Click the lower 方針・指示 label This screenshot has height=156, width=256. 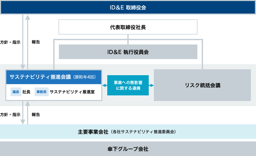click(x=10, y=115)
